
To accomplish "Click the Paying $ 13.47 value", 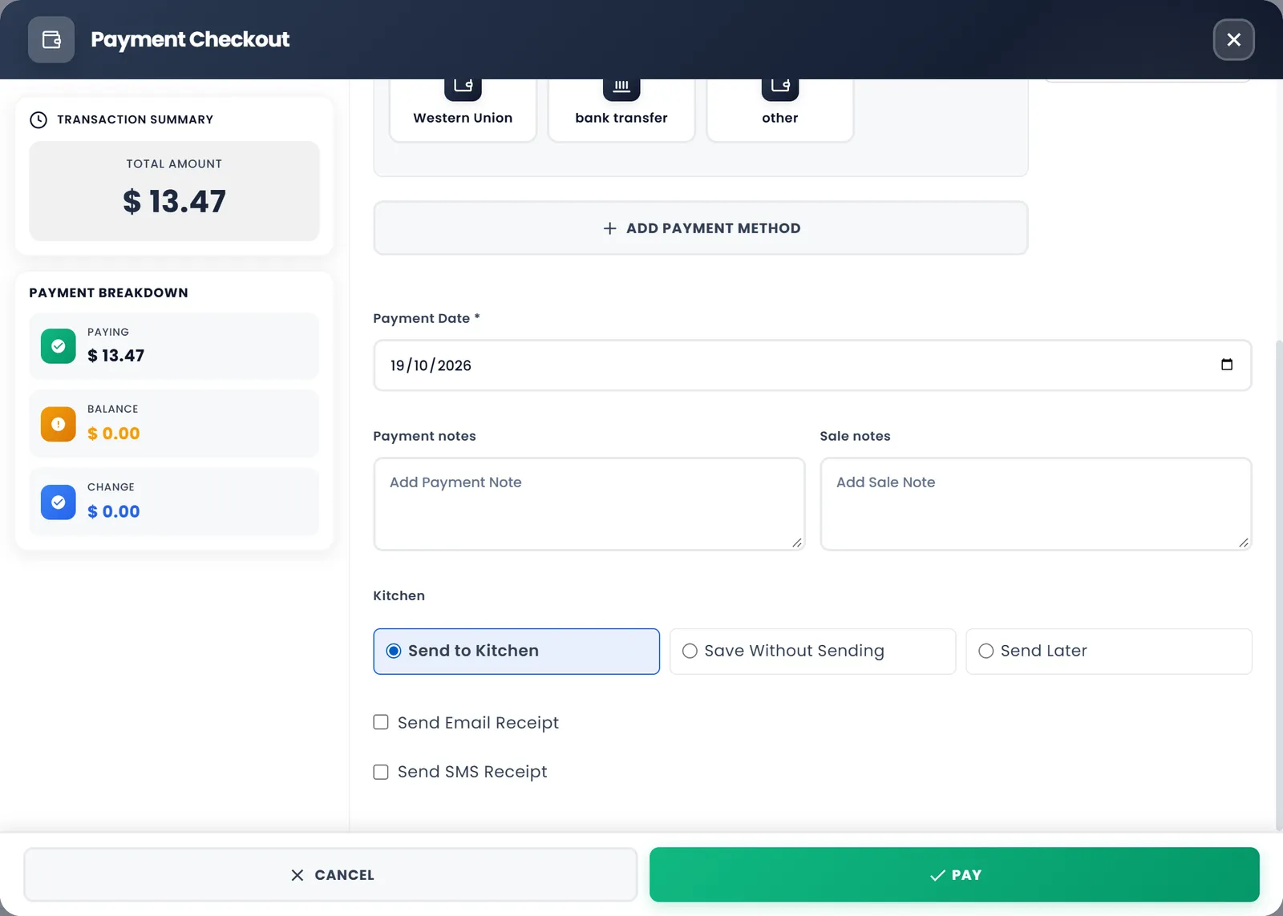I will [x=115, y=355].
